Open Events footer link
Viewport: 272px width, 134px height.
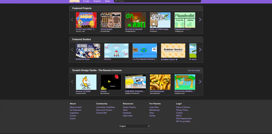click(73, 119)
